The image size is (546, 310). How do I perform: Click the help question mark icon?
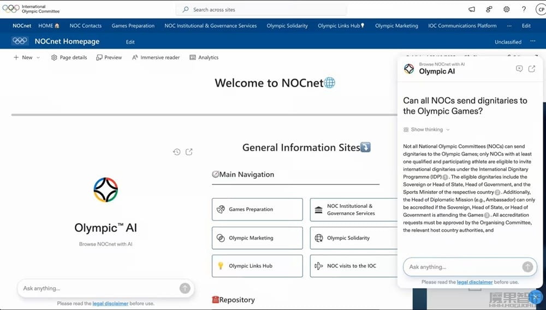(x=524, y=9)
